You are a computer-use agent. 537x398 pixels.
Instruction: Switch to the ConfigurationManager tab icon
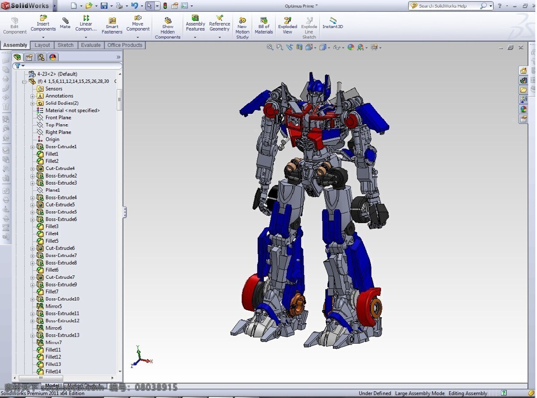pyautogui.click(x=41, y=57)
